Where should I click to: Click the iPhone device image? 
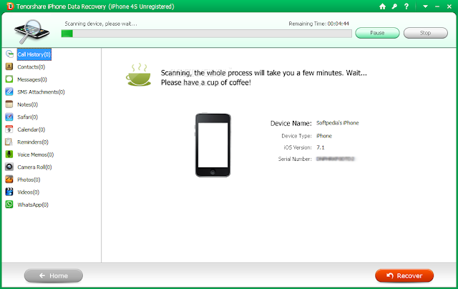(213, 145)
